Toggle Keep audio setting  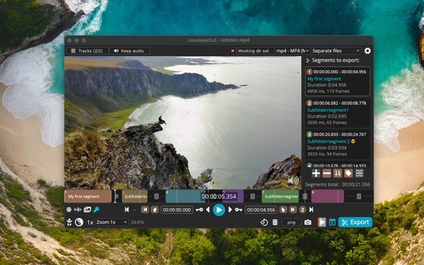pos(129,51)
